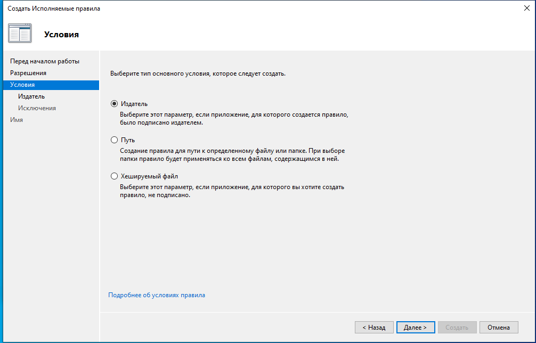Close the Создать Исполняемые правила dialog
This screenshot has height=343, width=536.
pos(527,8)
